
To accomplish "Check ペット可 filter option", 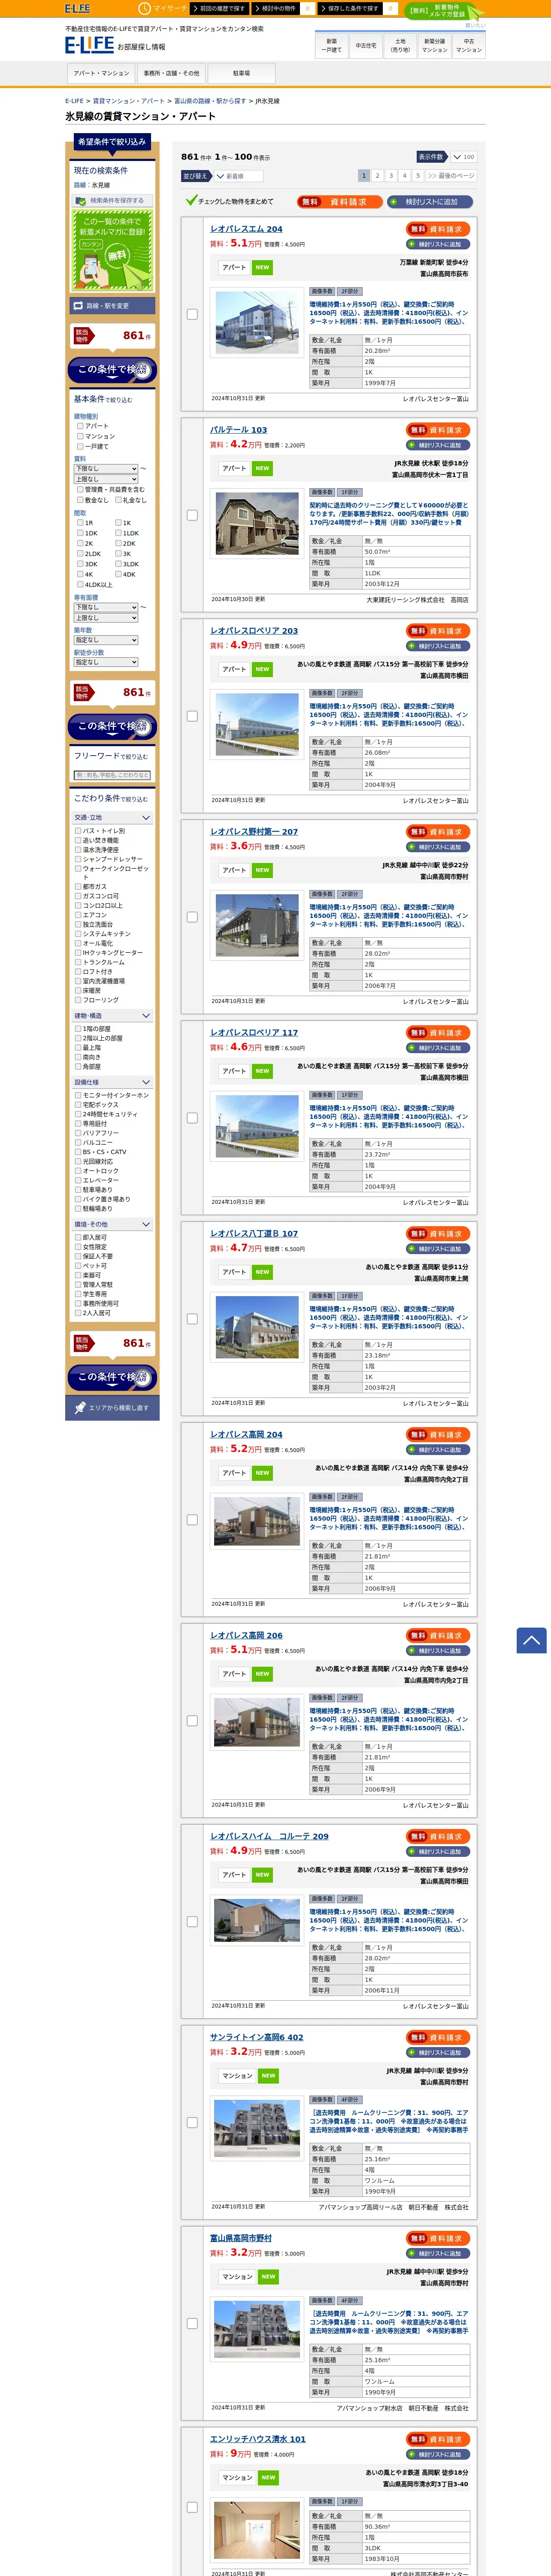I will 78,1266.
